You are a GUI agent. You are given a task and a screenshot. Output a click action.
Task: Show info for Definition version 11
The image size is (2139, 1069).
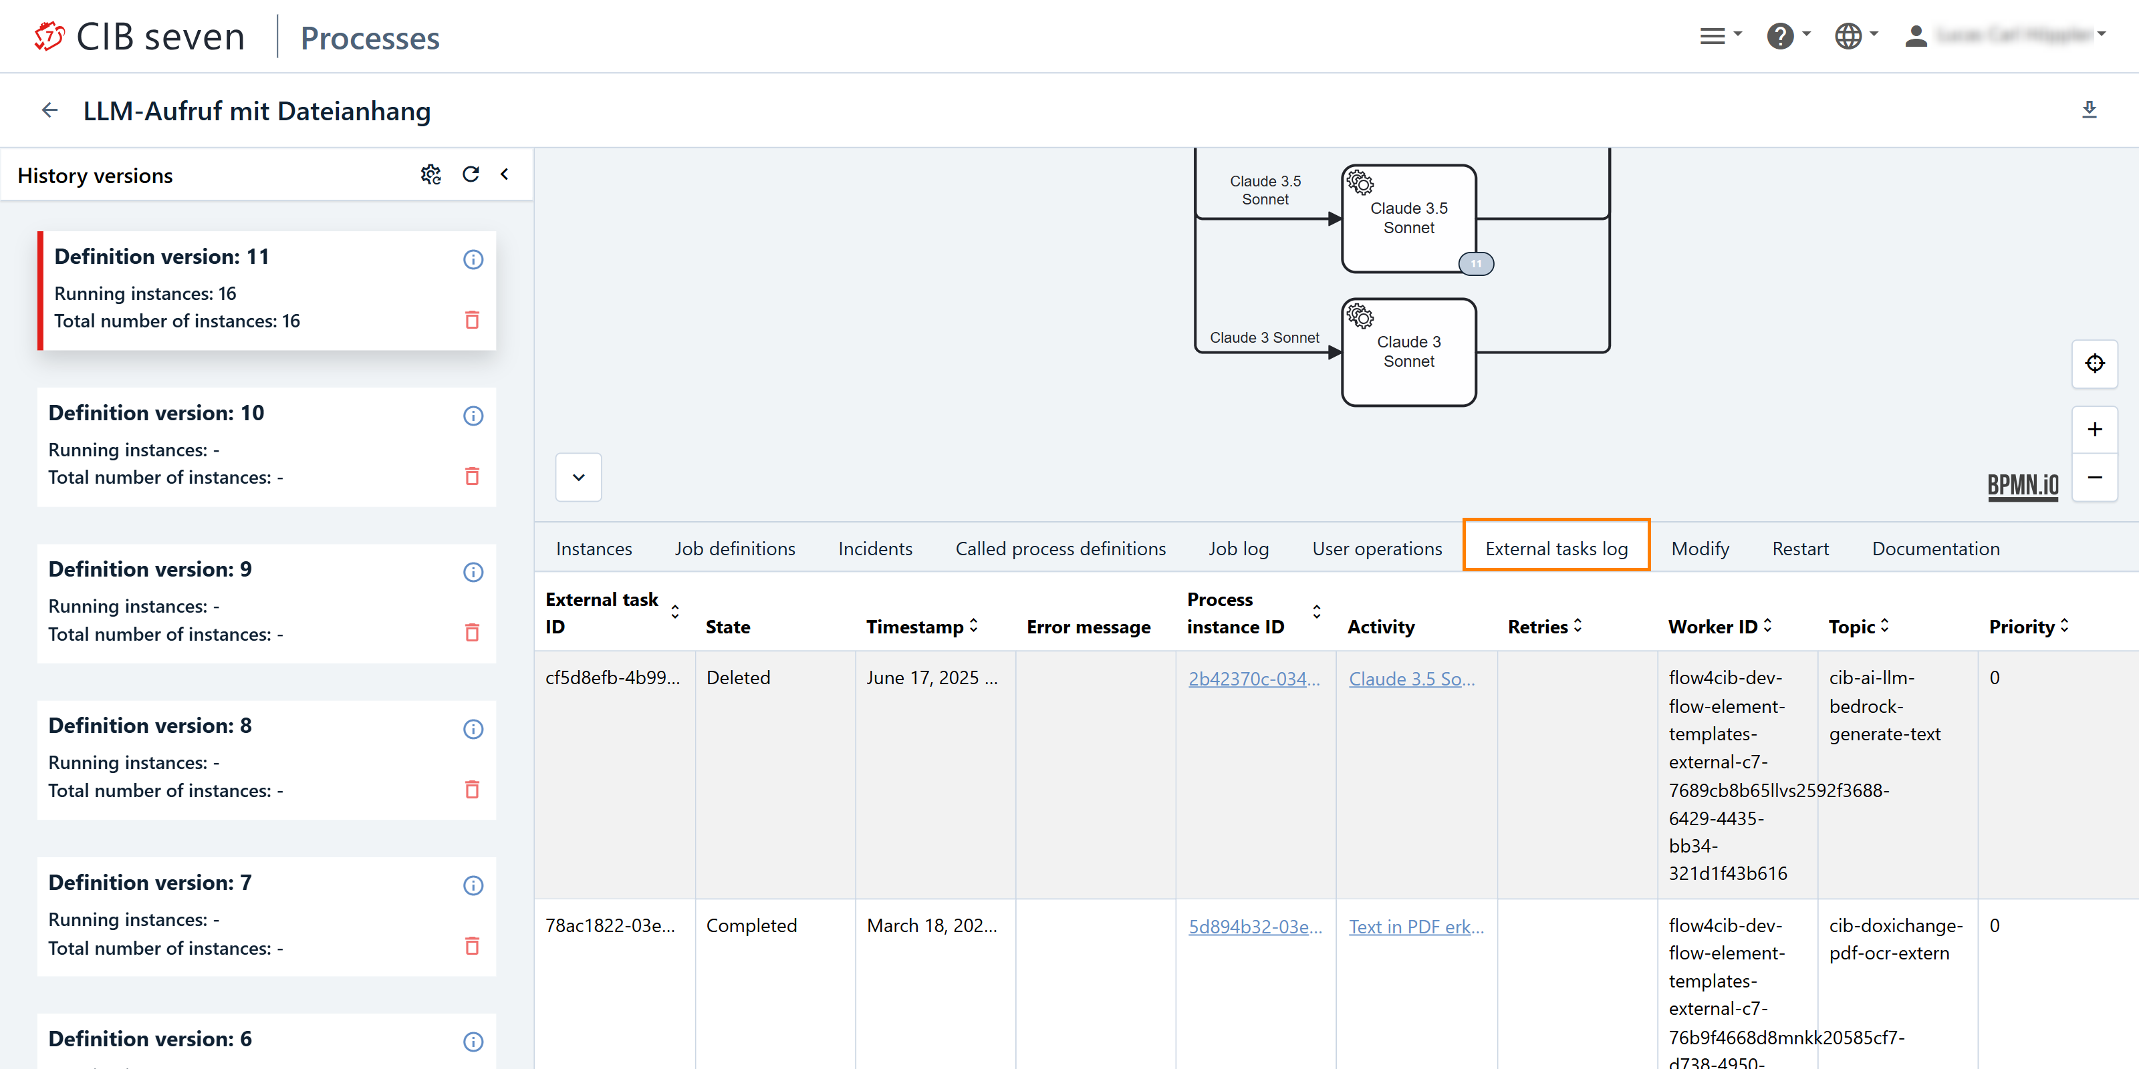473,259
